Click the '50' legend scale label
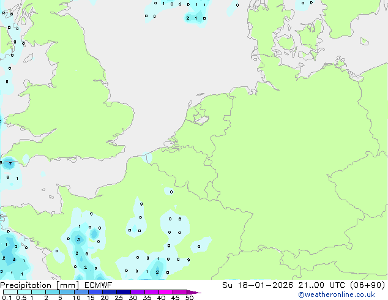 coord(189,298)
